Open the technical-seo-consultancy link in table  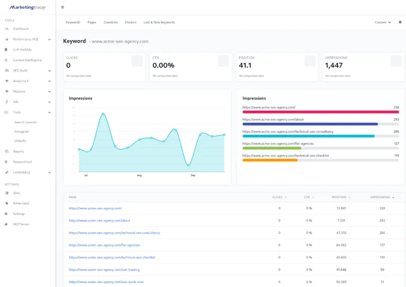click(x=114, y=233)
